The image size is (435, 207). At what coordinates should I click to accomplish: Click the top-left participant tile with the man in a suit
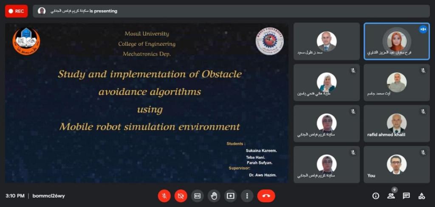coord(326,41)
